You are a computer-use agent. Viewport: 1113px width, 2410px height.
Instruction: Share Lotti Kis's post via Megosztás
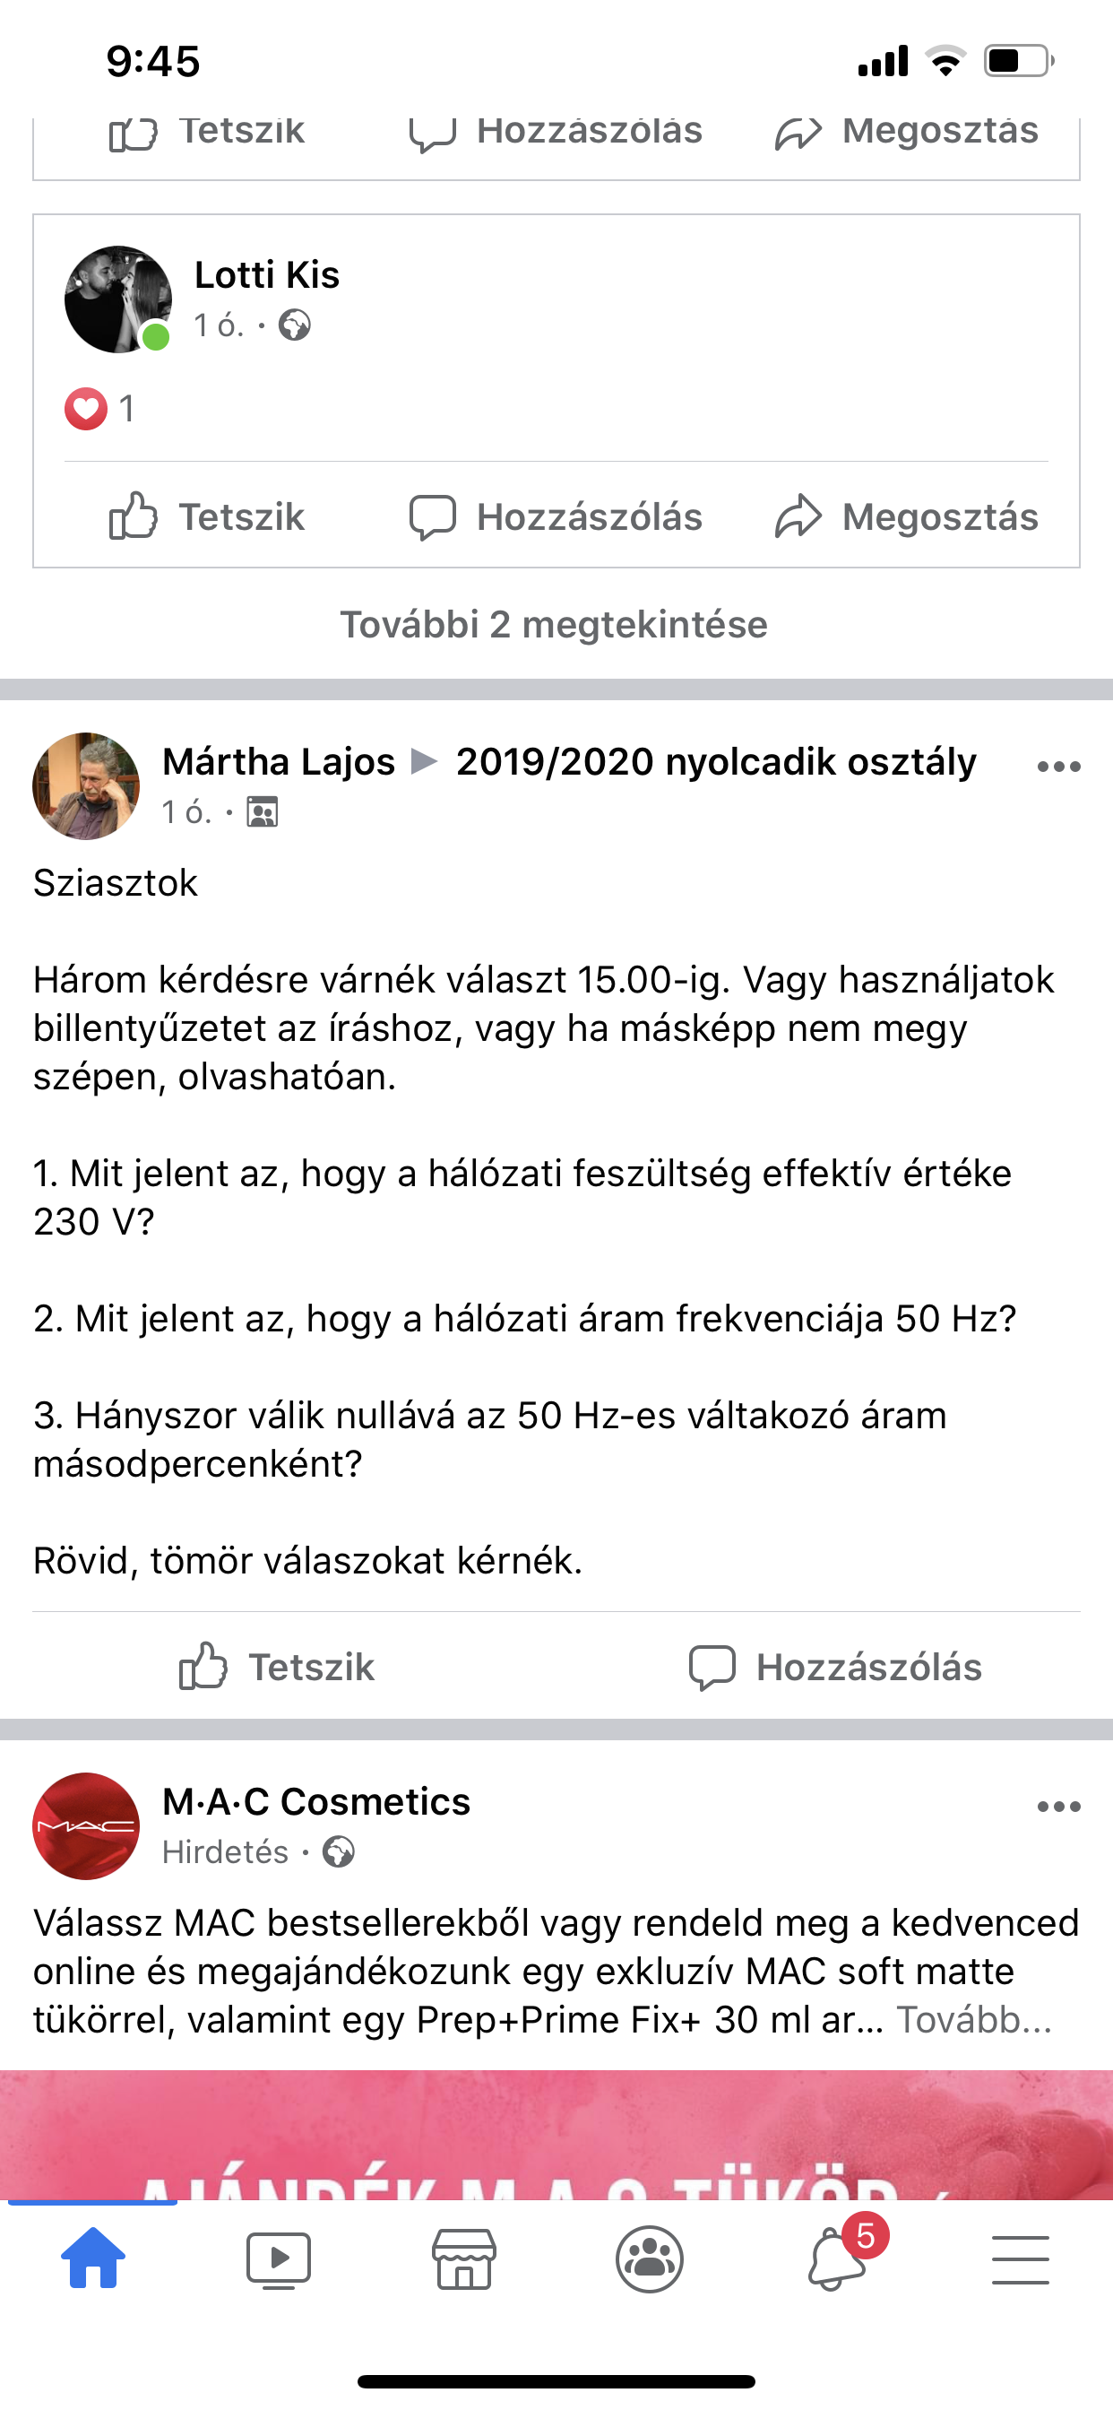point(906,516)
